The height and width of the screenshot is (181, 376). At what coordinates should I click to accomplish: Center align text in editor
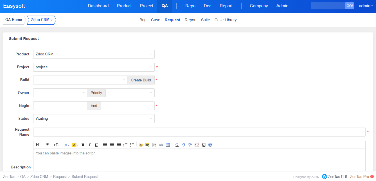[112, 145]
